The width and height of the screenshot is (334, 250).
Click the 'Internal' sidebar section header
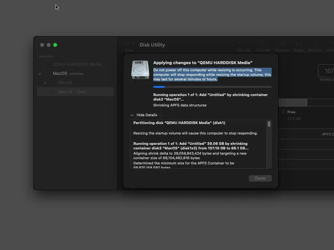tap(46, 56)
